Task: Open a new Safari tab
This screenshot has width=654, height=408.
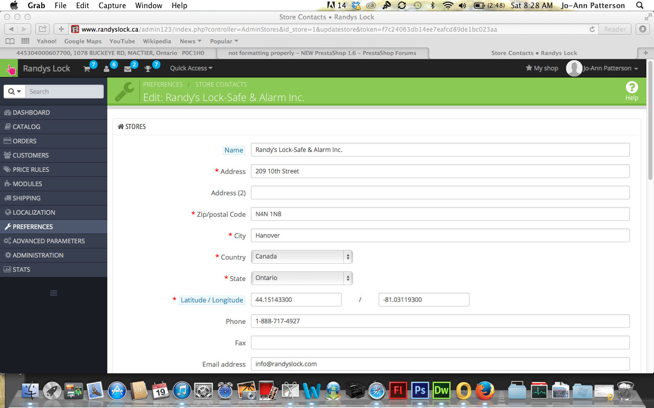Action: point(645,53)
